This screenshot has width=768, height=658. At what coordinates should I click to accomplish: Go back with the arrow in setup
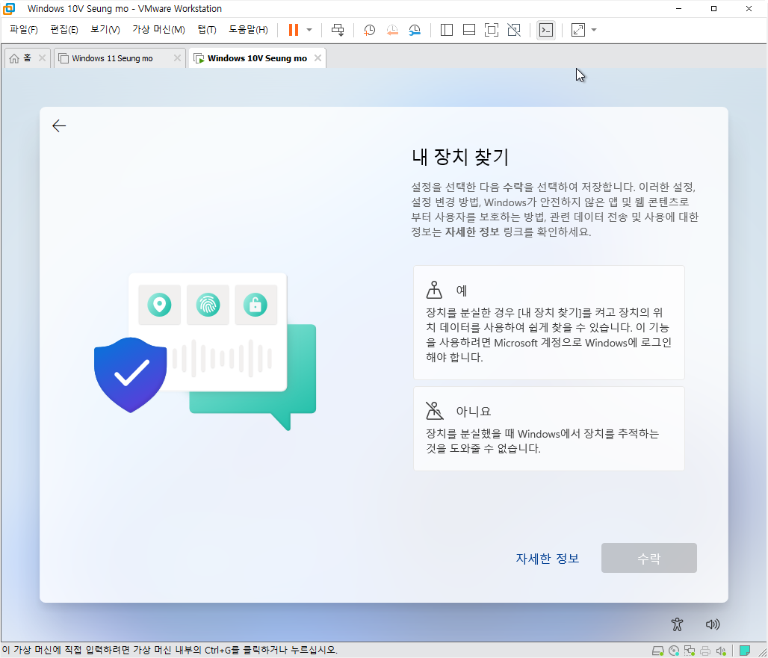[59, 125]
